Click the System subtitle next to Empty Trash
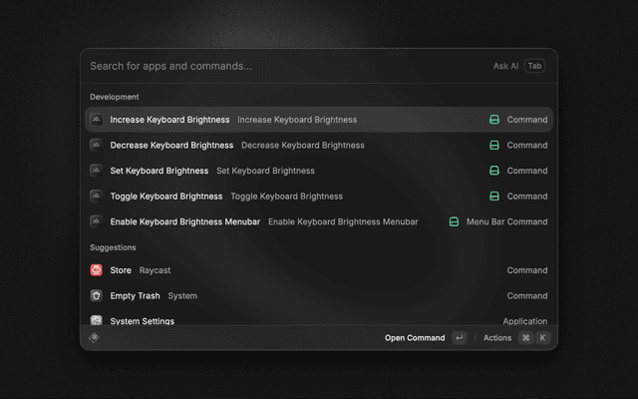 pos(182,295)
